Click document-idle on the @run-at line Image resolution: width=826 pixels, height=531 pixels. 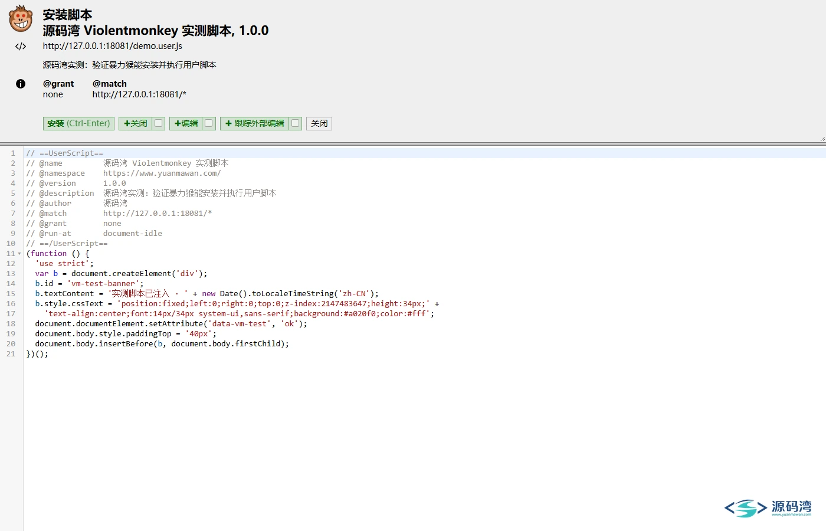click(133, 234)
